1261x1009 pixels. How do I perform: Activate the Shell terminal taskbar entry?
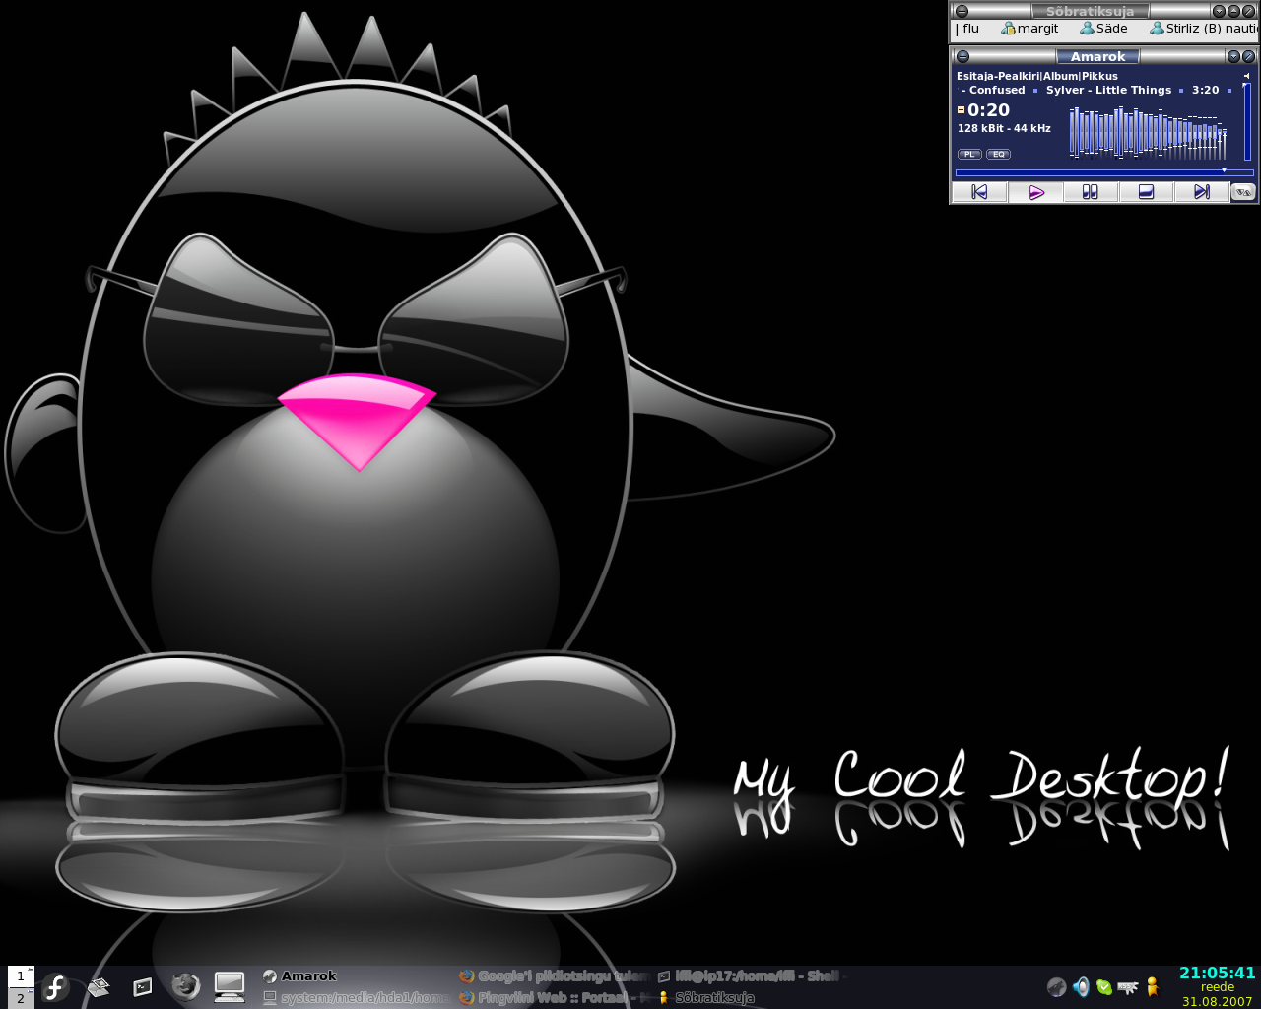point(753,976)
